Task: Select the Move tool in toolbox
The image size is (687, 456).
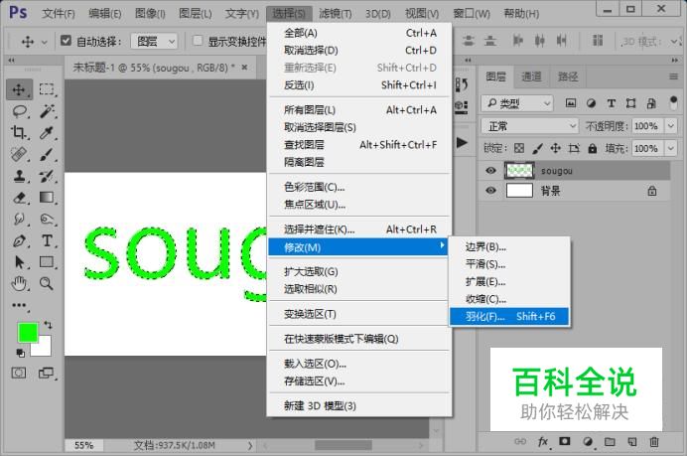Action: pos(19,89)
